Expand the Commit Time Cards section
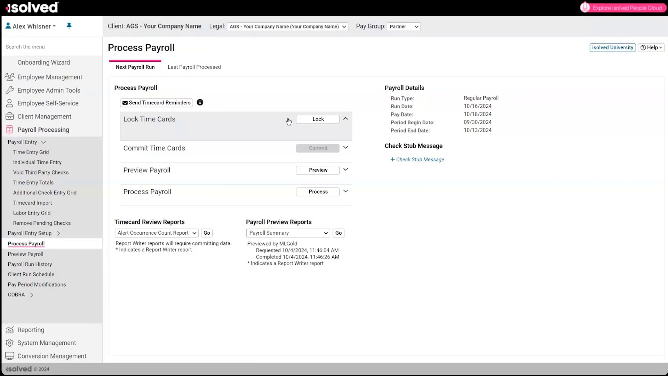Screen dimensions: 668x376 click(x=345, y=148)
